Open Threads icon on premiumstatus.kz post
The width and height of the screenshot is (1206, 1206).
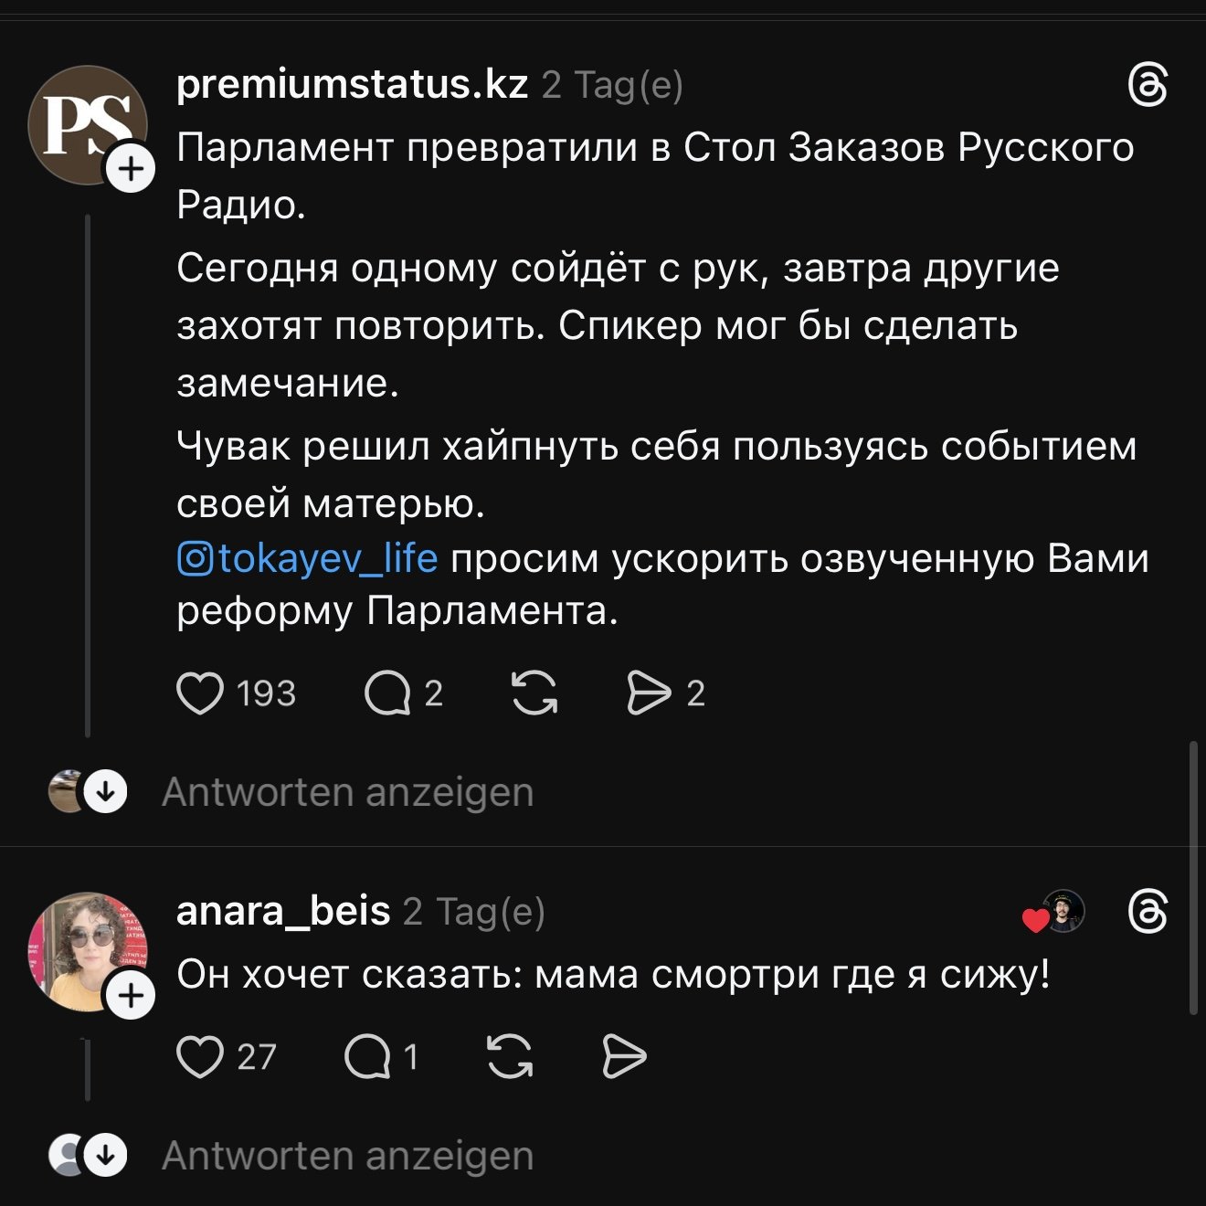(1148, 85)
